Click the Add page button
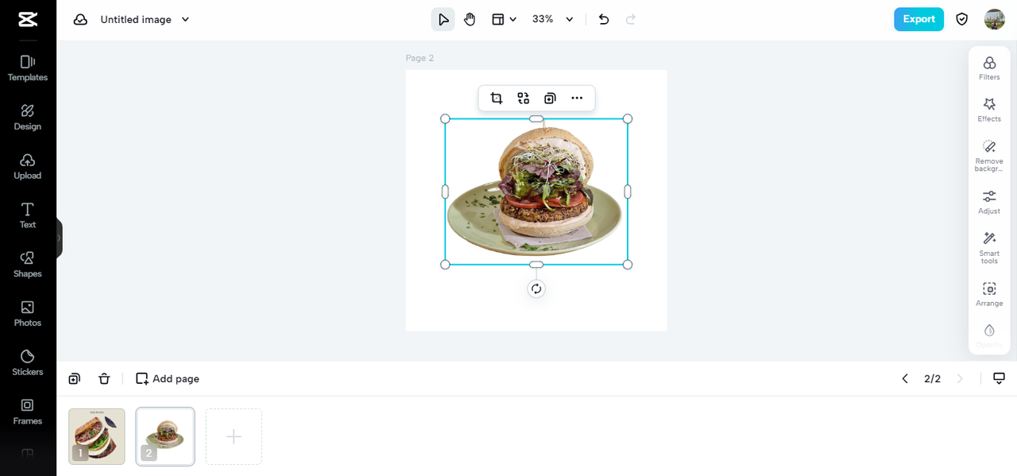This screenshot has width=1017, height=476. (168, 379)
